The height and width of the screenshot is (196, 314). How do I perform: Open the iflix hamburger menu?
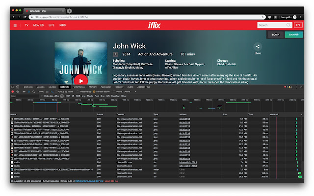click(15, 25)
